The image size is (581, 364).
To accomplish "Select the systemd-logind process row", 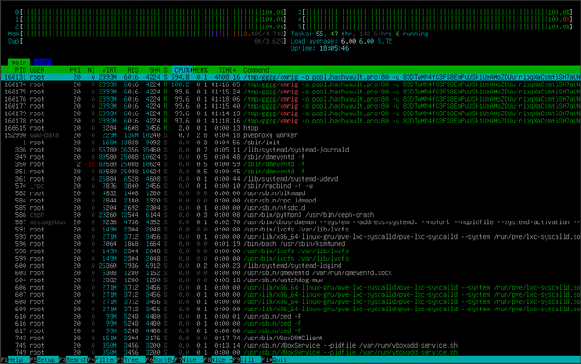I will (290, 266).
